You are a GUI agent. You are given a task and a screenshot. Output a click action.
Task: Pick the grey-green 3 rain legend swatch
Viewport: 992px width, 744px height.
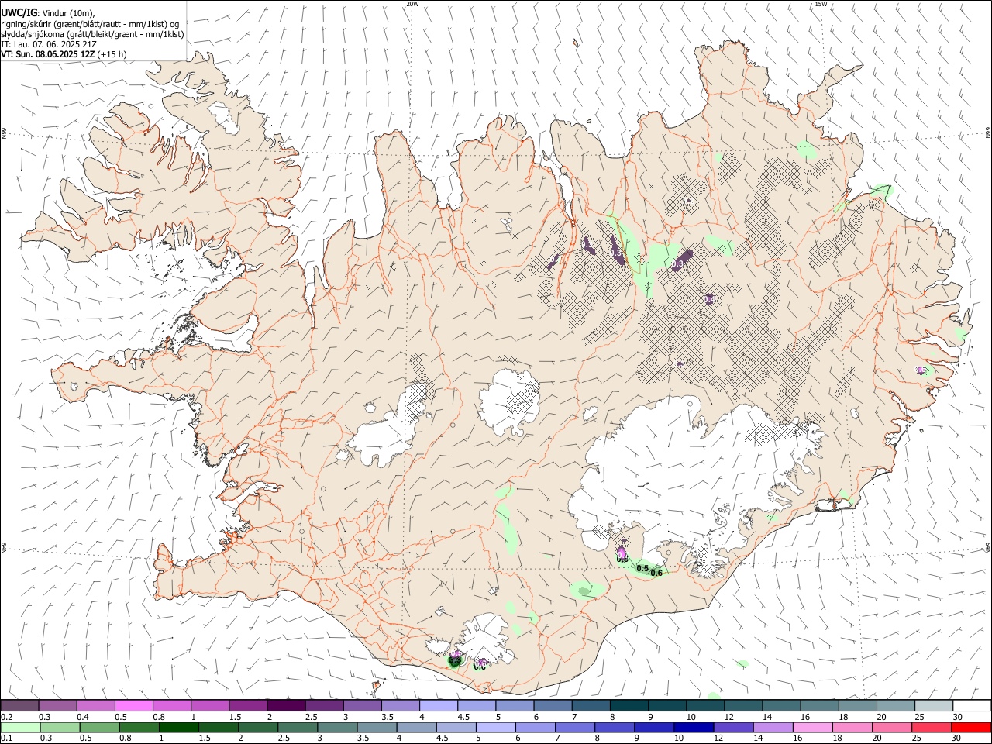[x=336, y=728]
